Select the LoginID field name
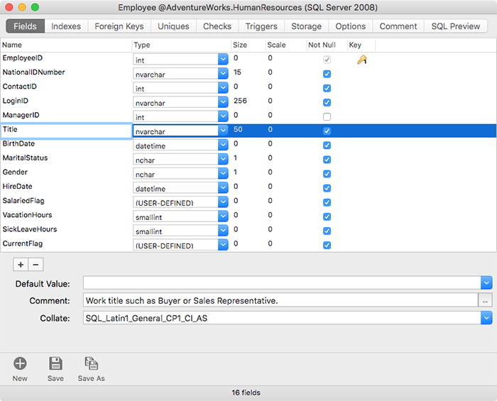This screenshot has height=401, width=497. point(15,101)
